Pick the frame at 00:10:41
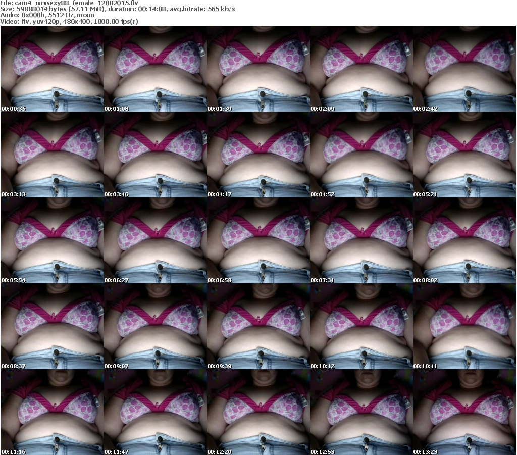The height and width of the screenshot is (455, 517). tap(464, 326)
